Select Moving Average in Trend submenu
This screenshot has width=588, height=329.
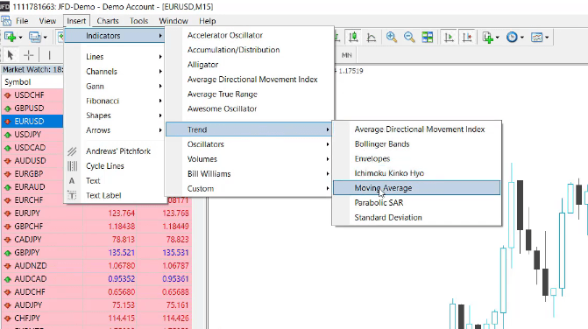click(x=416, y=188)
